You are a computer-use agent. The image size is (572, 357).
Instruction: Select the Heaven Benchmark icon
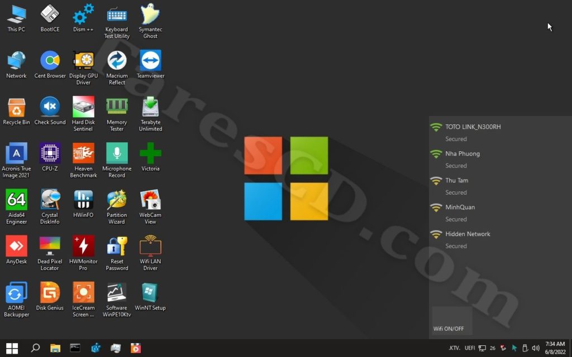[83, 161]
